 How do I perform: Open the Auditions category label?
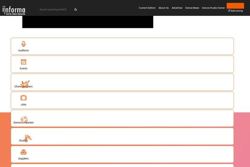23,51
